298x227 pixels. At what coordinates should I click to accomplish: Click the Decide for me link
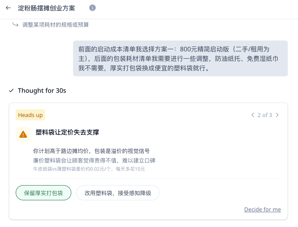(262, 209)
